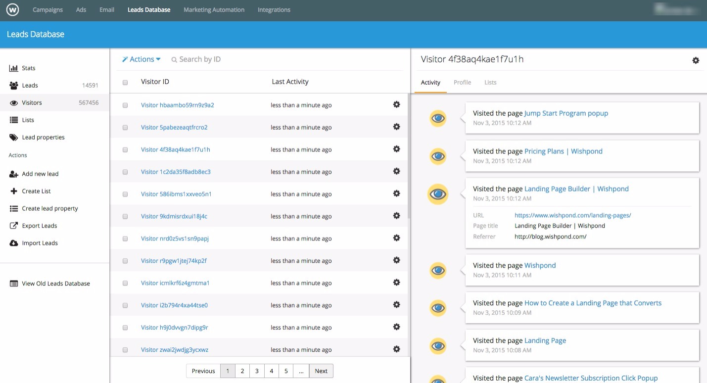Toggle the select-all checkbox in table header
Image resolution: width=707 pixels, height=383 pixels.
pyautogui.click(x=125, y=83)
